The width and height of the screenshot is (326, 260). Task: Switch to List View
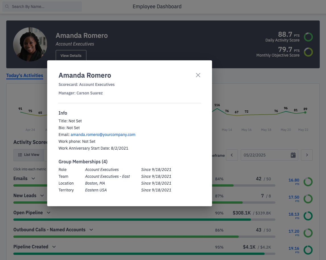pos(29,155)
